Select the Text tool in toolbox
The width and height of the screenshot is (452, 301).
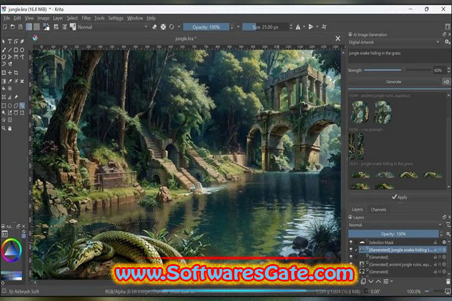[9, 41]
